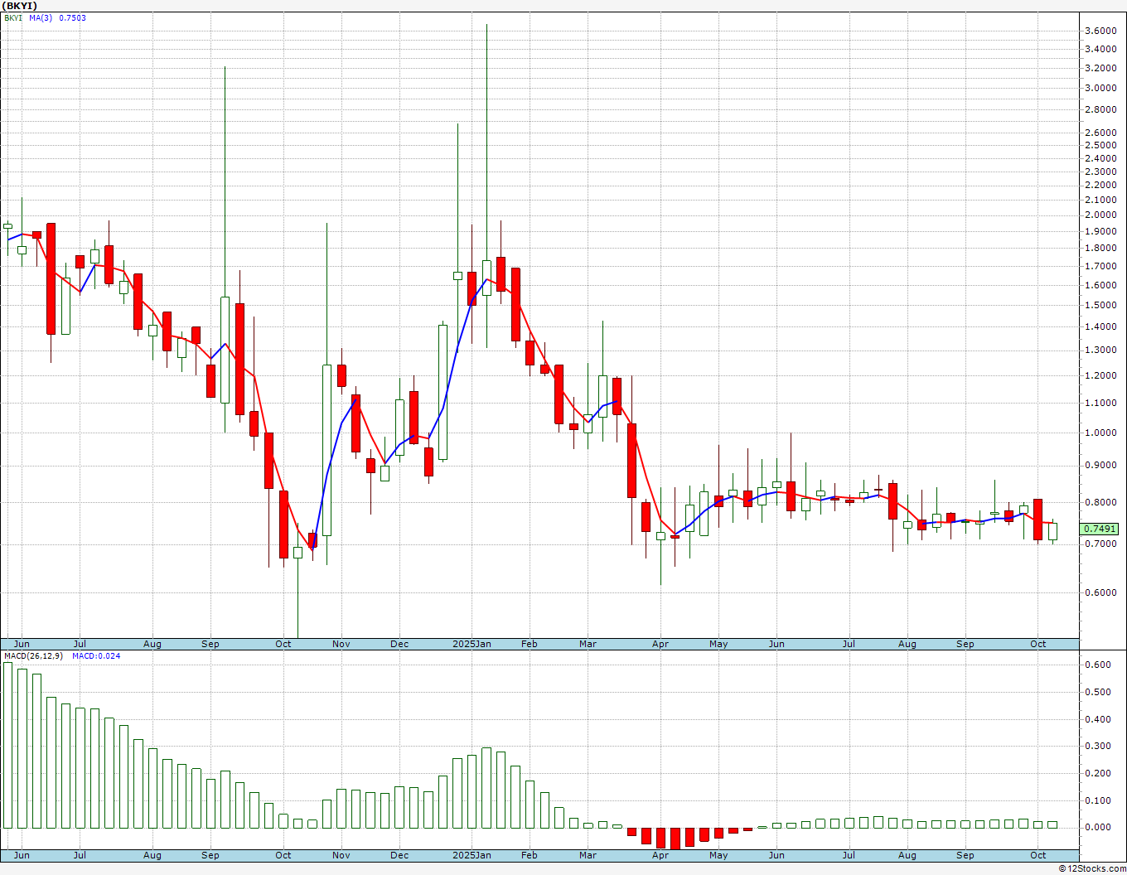The width and height of the screenshot is (1127, 875).
Task: Select the 0.100 MACD axis label
Action: coord(1098,800)
